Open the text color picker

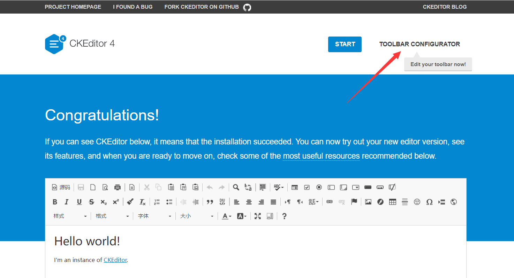(227, 216)
